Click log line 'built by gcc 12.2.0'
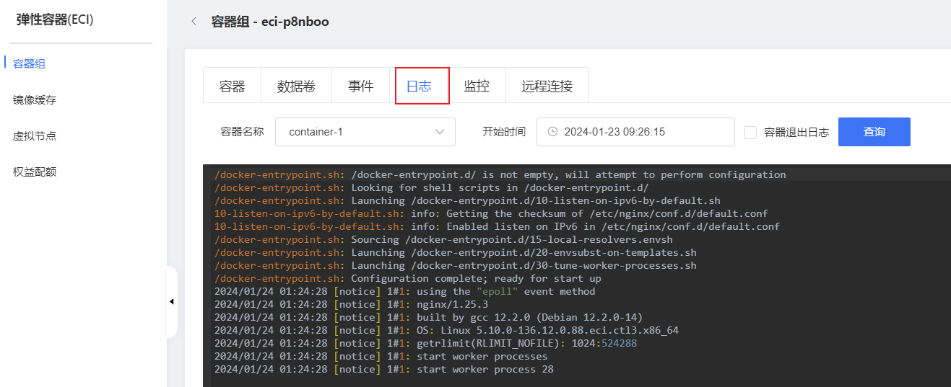Image resolution: width=951 pixels, height=387 pixels. (428, 317)
